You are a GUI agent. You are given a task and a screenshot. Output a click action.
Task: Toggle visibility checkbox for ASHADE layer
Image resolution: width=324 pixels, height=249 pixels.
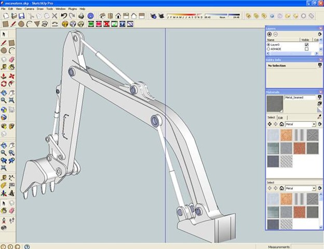point(306,49)
